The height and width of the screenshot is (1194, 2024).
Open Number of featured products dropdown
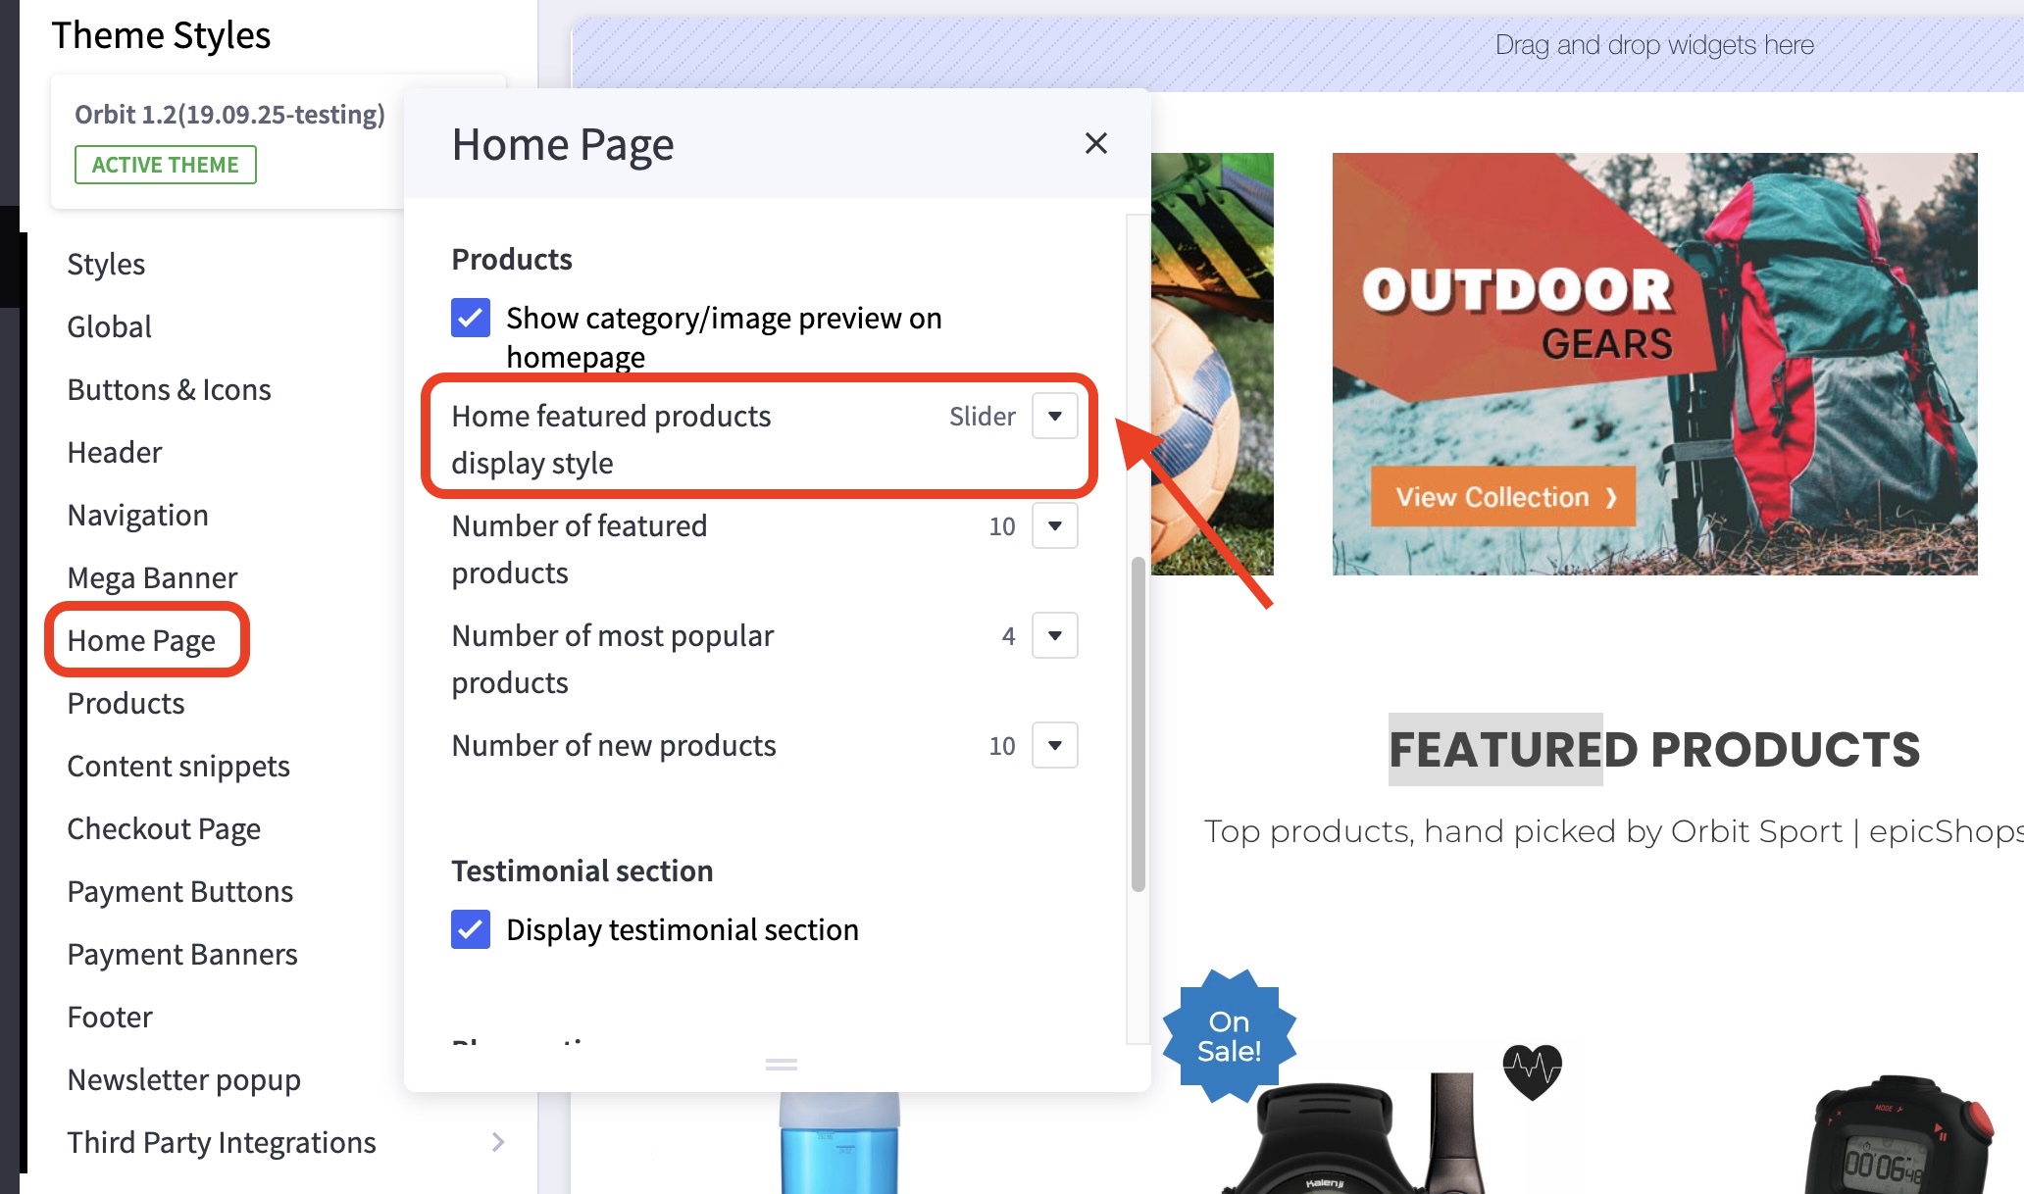pos(1054,526)
